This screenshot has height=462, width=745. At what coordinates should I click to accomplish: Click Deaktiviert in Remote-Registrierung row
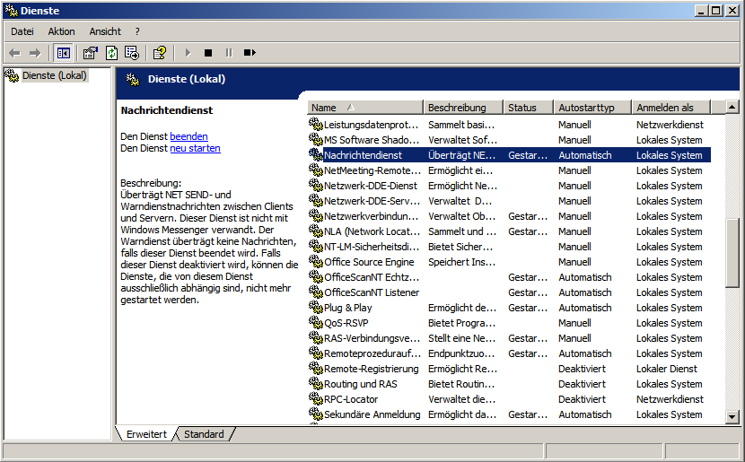tap(582, 369)
